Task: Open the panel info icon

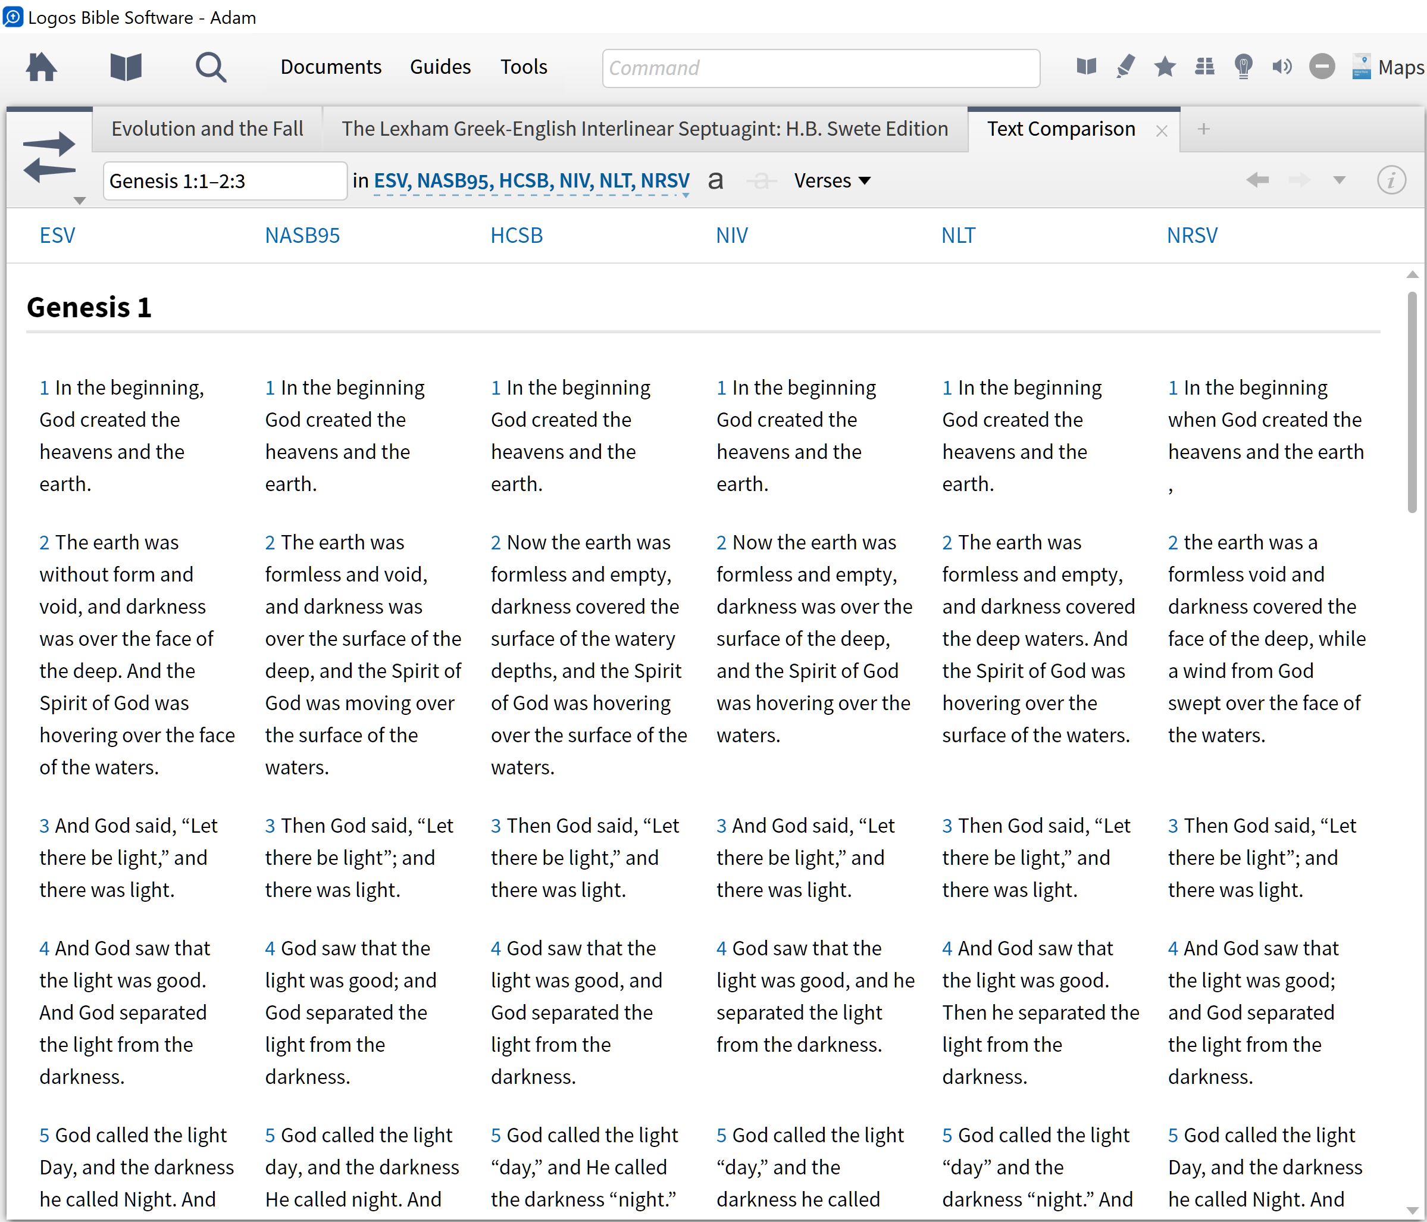Action: 1391,180
